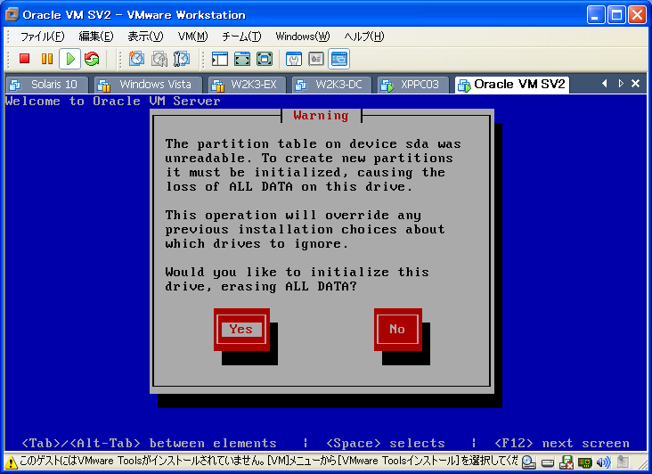
Task: Maximize the VMware Workstation window
Action: coord(616,15)
